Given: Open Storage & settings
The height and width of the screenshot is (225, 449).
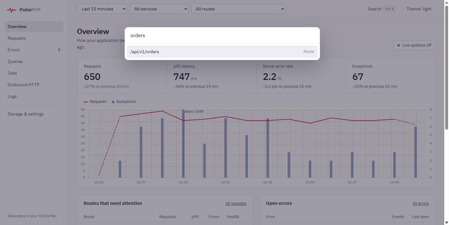Looking at the screenshot, I should point(34,114).
